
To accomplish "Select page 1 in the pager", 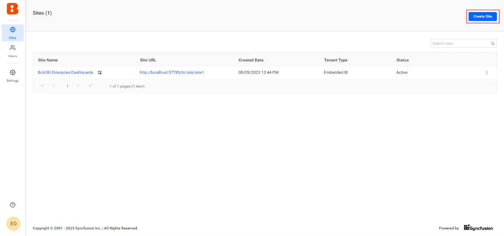I will coord(67,86).
